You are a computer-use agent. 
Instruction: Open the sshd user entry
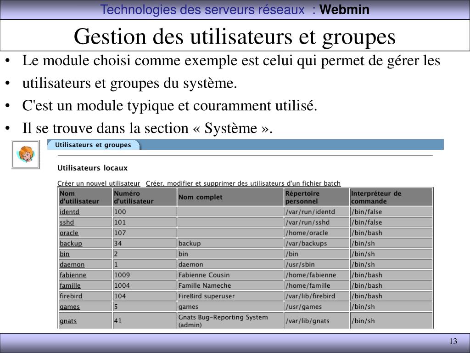(67, 222)
